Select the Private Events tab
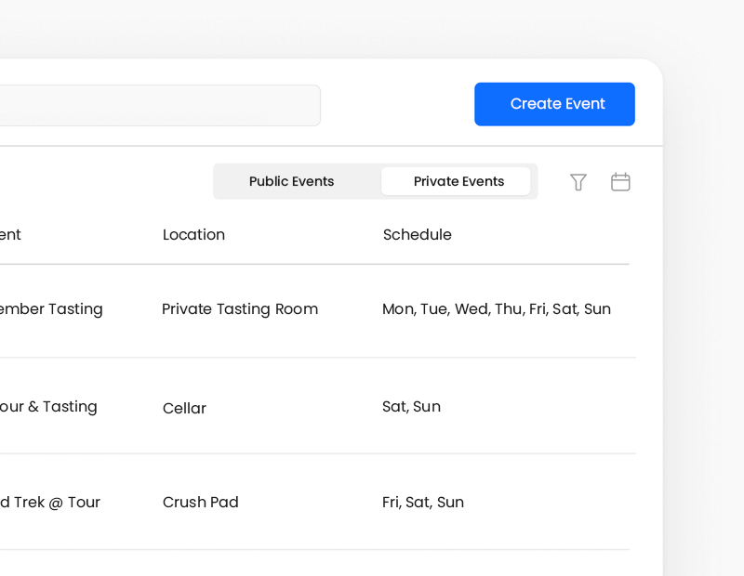This screenshot has height=576, width=744. point(458,182)
